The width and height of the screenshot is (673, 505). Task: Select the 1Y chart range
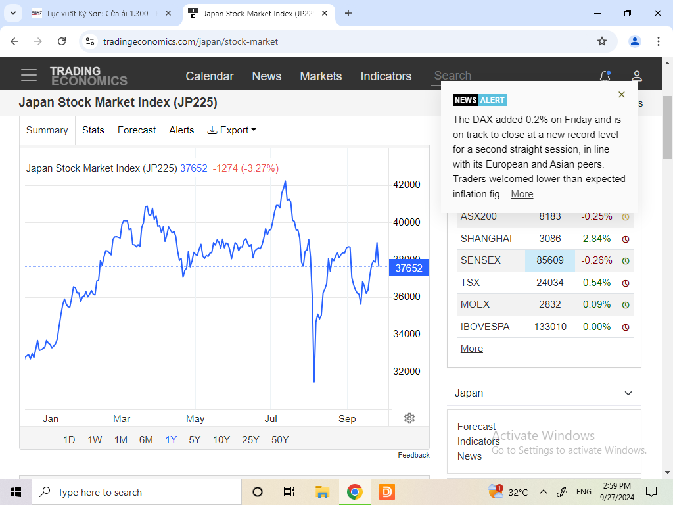coord(171,440)
